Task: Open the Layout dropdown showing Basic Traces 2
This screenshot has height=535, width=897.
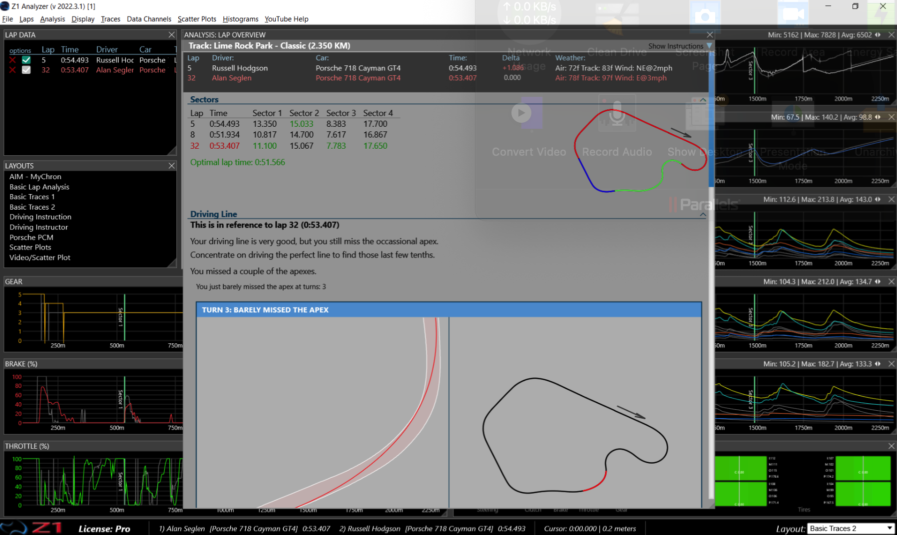Action: click(x=851, y=528)
